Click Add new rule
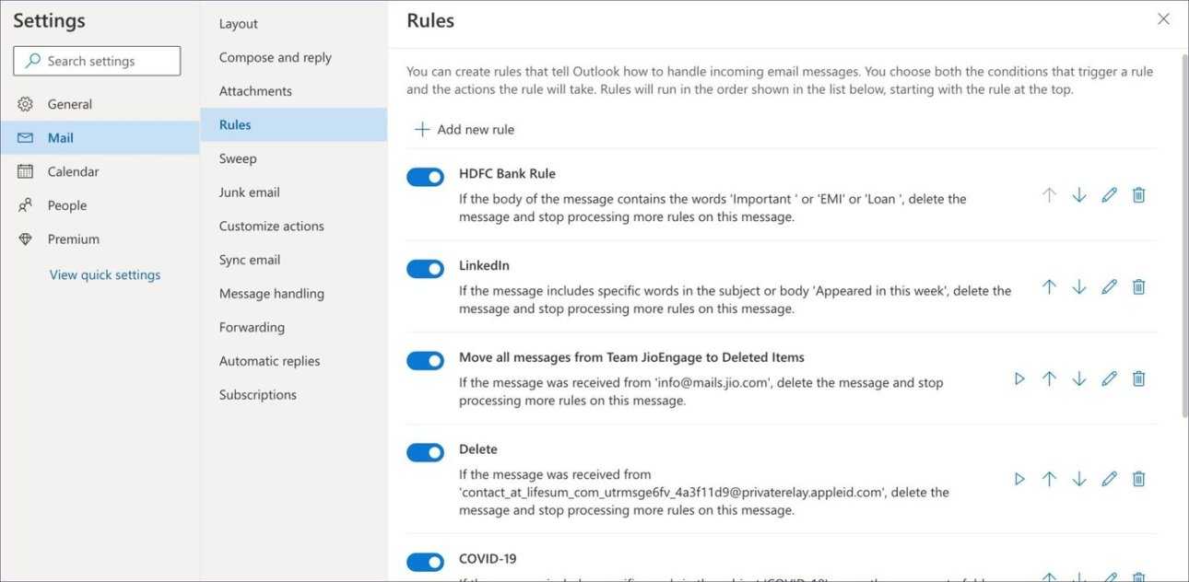The height and width of the screenshot is (582, 1189). [x=465, y=130]
